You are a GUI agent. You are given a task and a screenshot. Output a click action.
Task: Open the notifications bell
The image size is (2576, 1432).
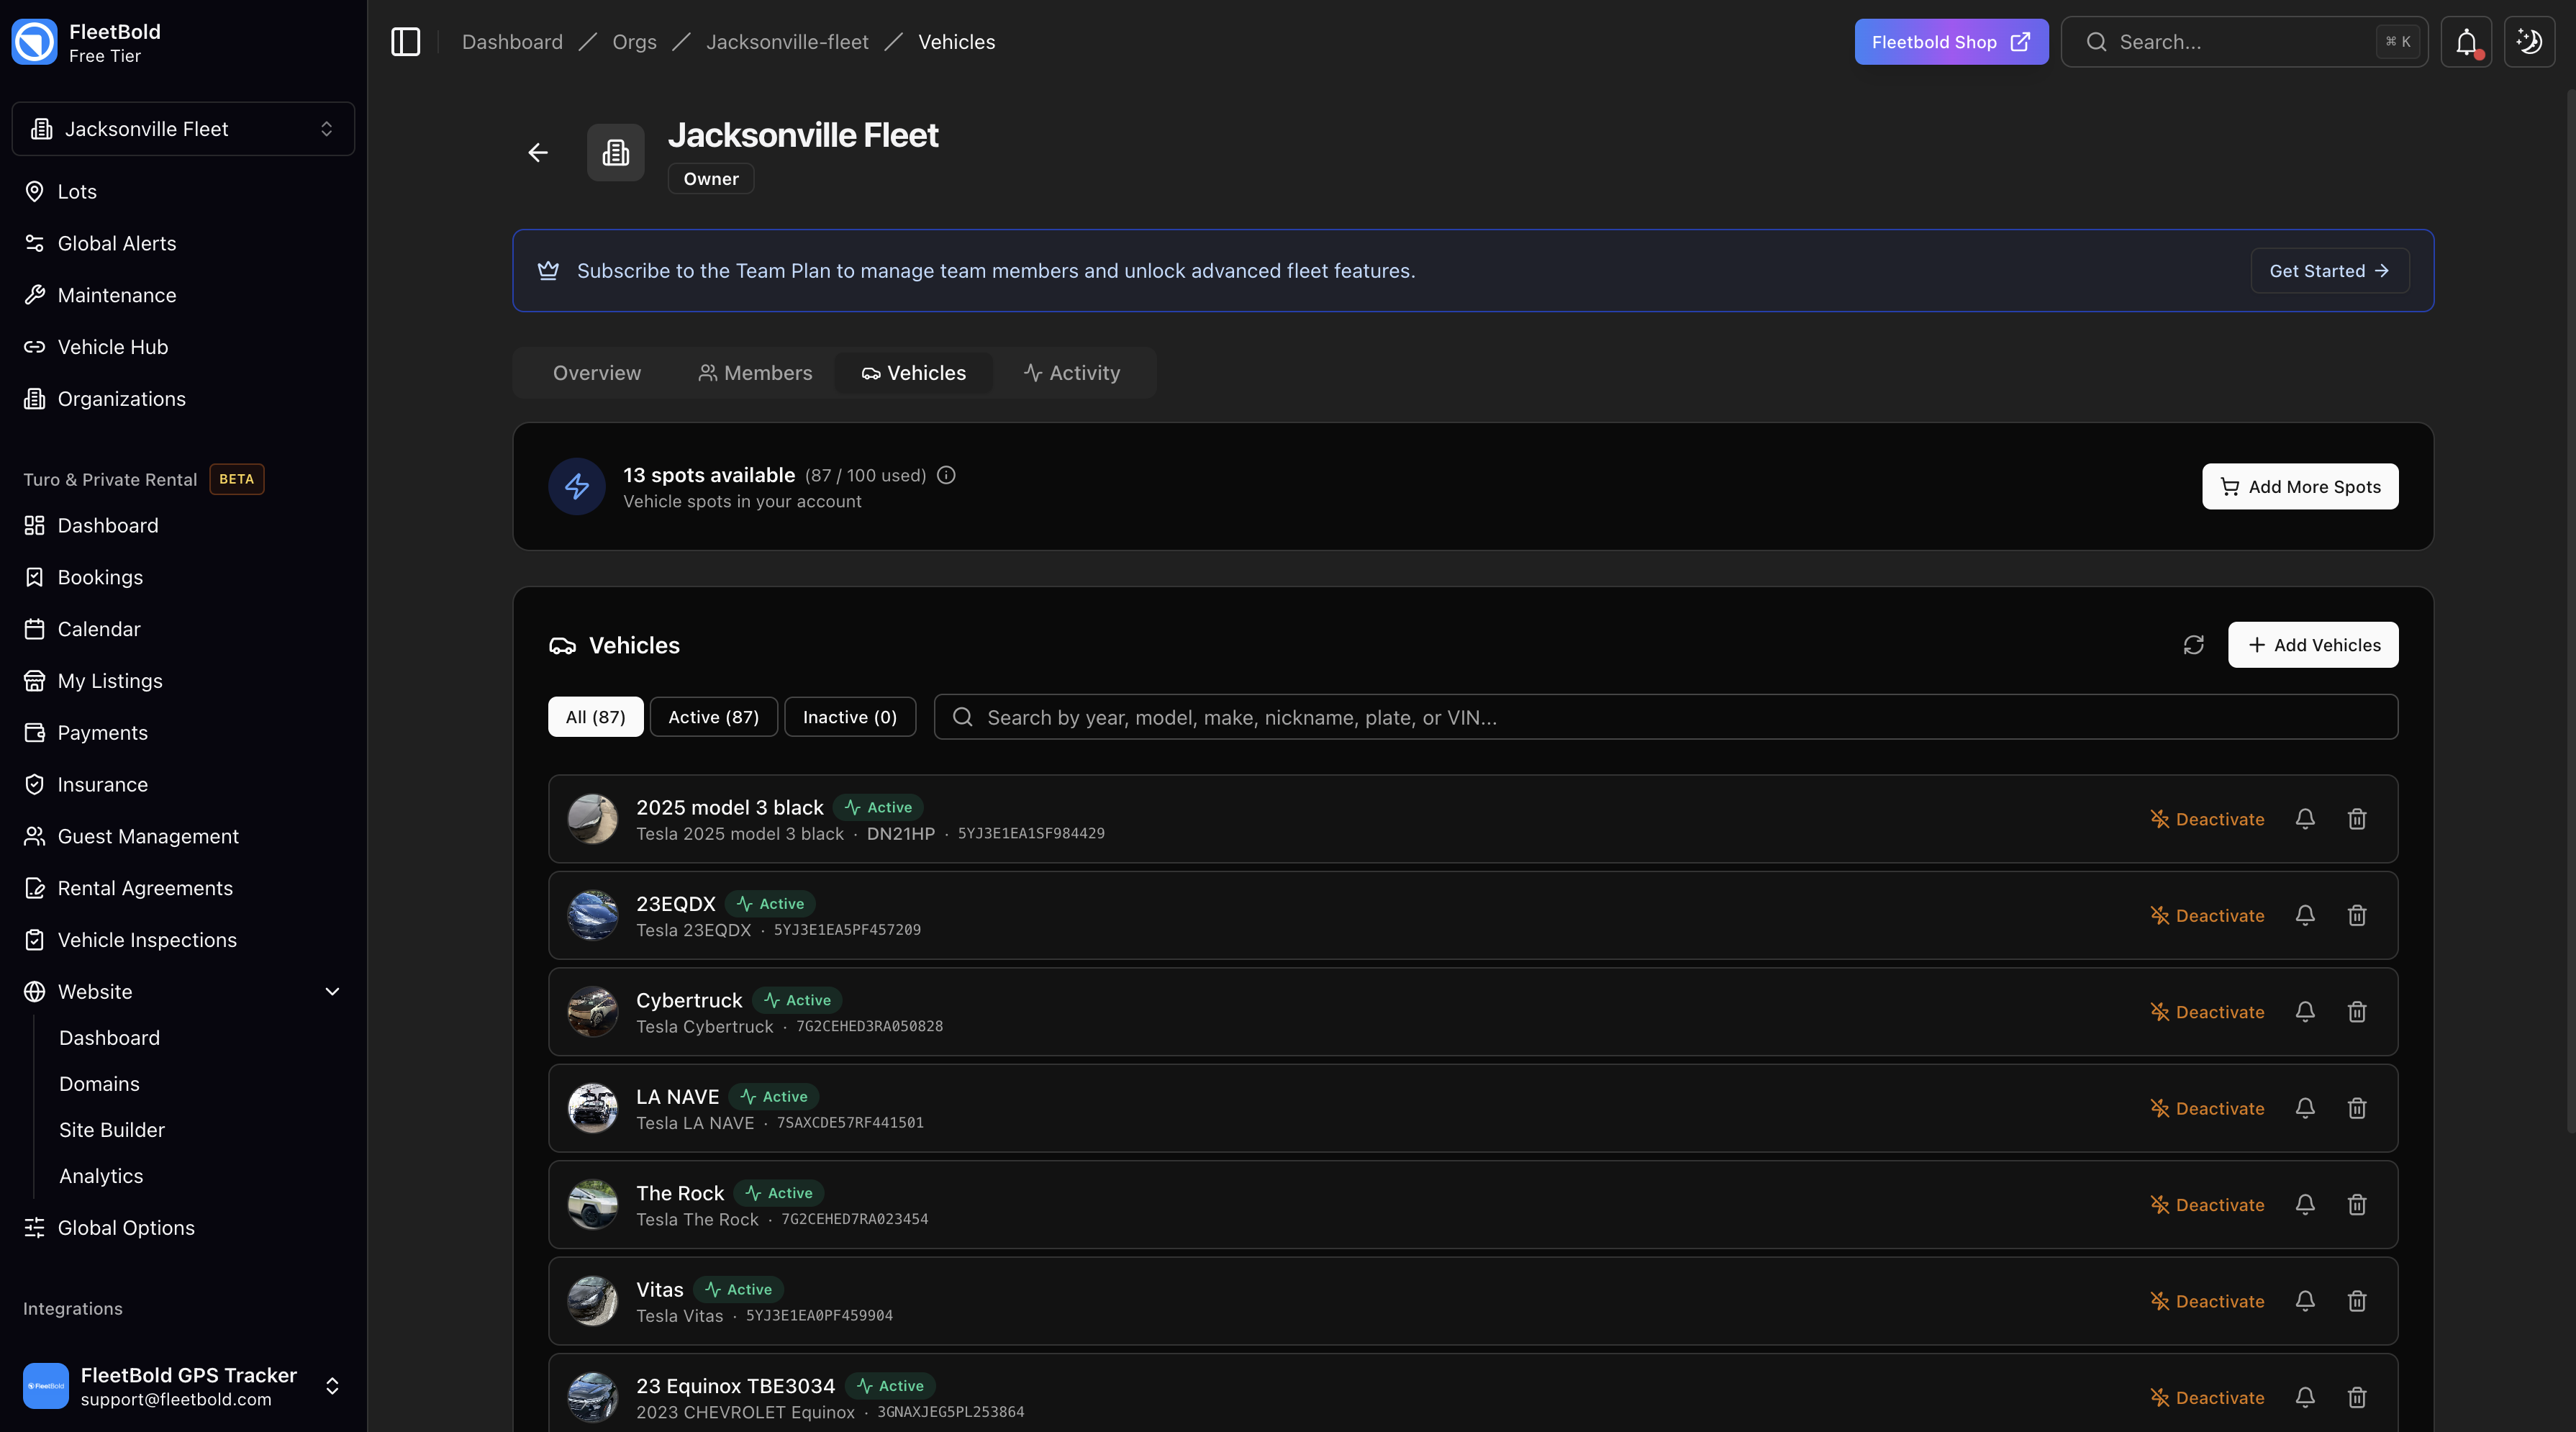click(2466, 42)
